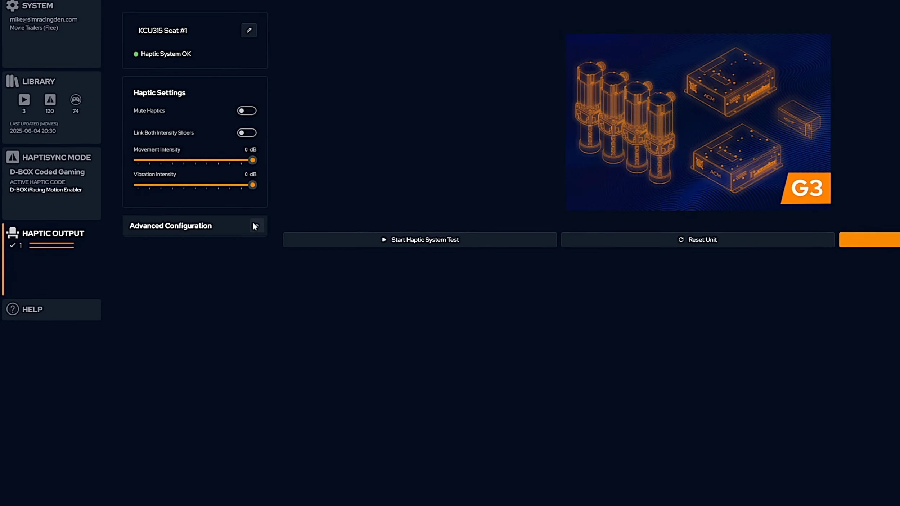Click the Library books icon

click(12, 81)
